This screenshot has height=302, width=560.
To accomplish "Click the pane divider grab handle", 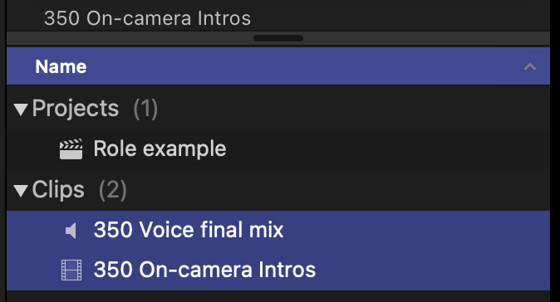I will [278, 38].
